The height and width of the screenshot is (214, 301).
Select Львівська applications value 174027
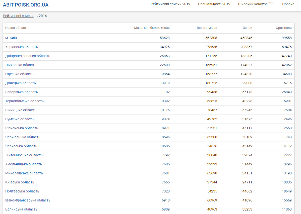pos(246,65)
